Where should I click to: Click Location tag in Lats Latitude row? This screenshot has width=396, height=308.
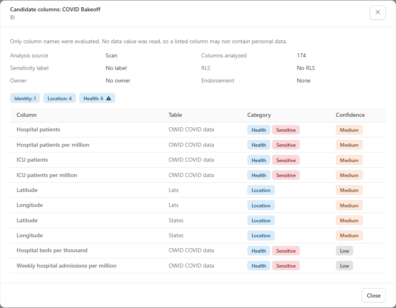point(261,190)
